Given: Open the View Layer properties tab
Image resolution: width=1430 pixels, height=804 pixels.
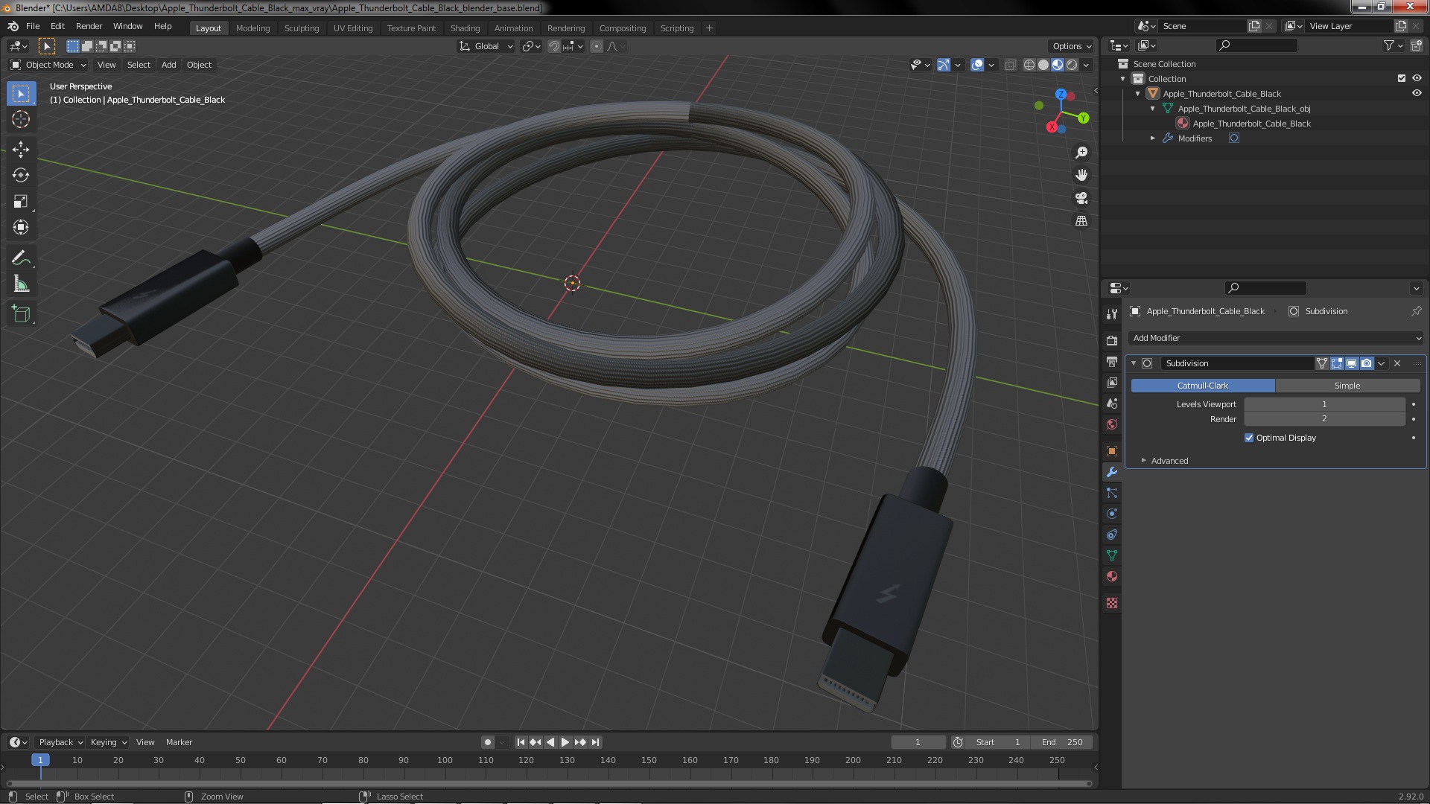Looking at the screenshot, I should click(1112, 383).
